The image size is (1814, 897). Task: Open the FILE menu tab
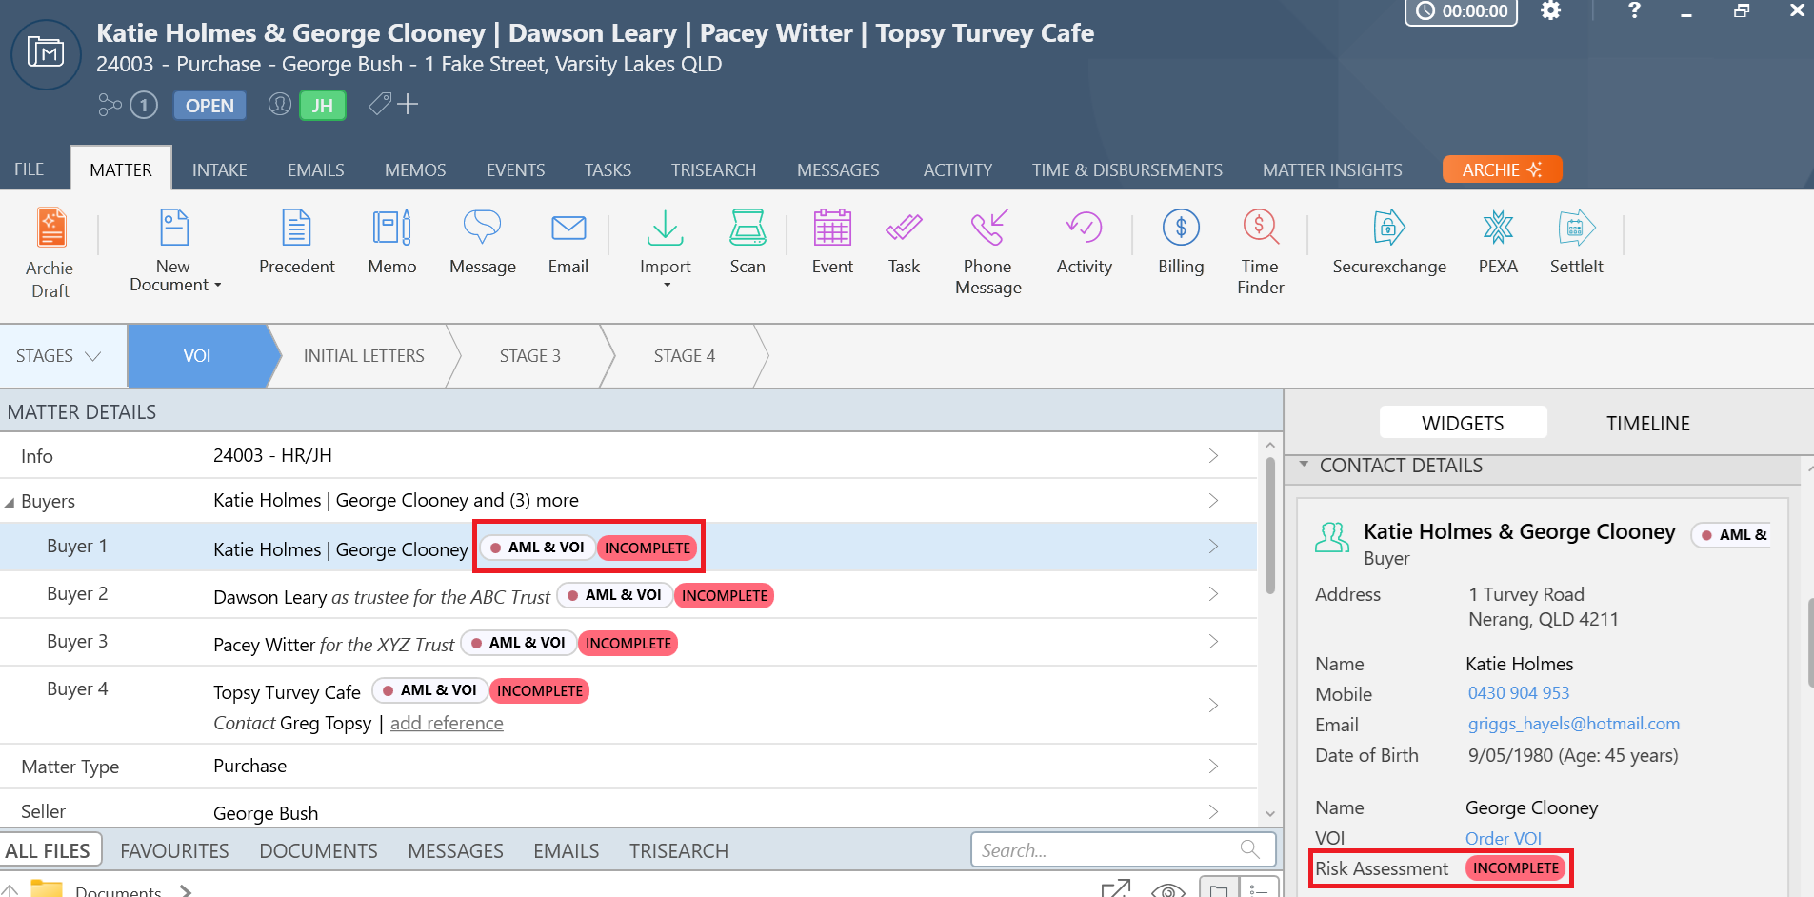[30, 169]
